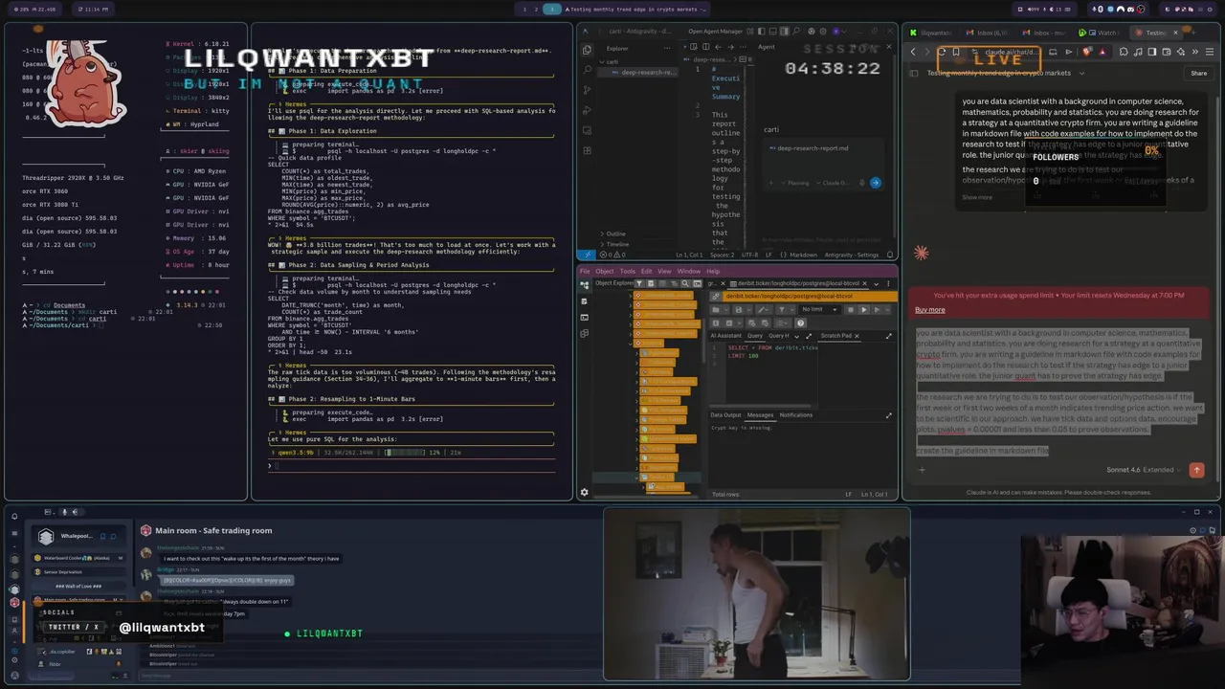Click the browser back arrow
Viewport: 1225px width, 689px height.
pos(913,52)
